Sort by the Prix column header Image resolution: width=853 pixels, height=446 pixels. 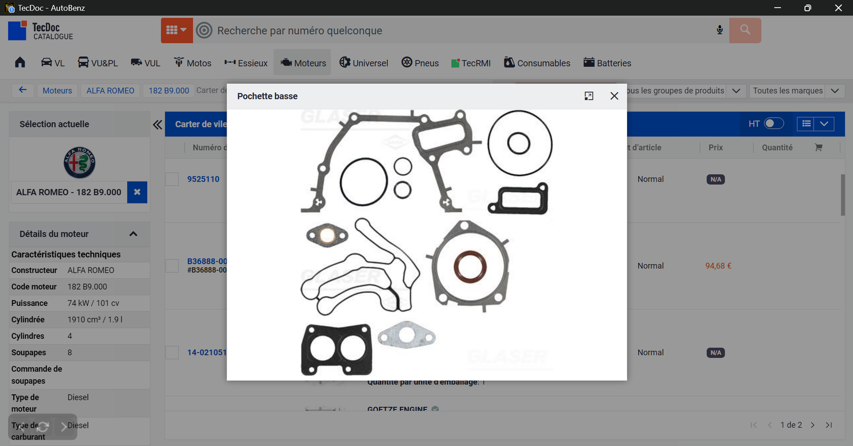coord(715,148)
